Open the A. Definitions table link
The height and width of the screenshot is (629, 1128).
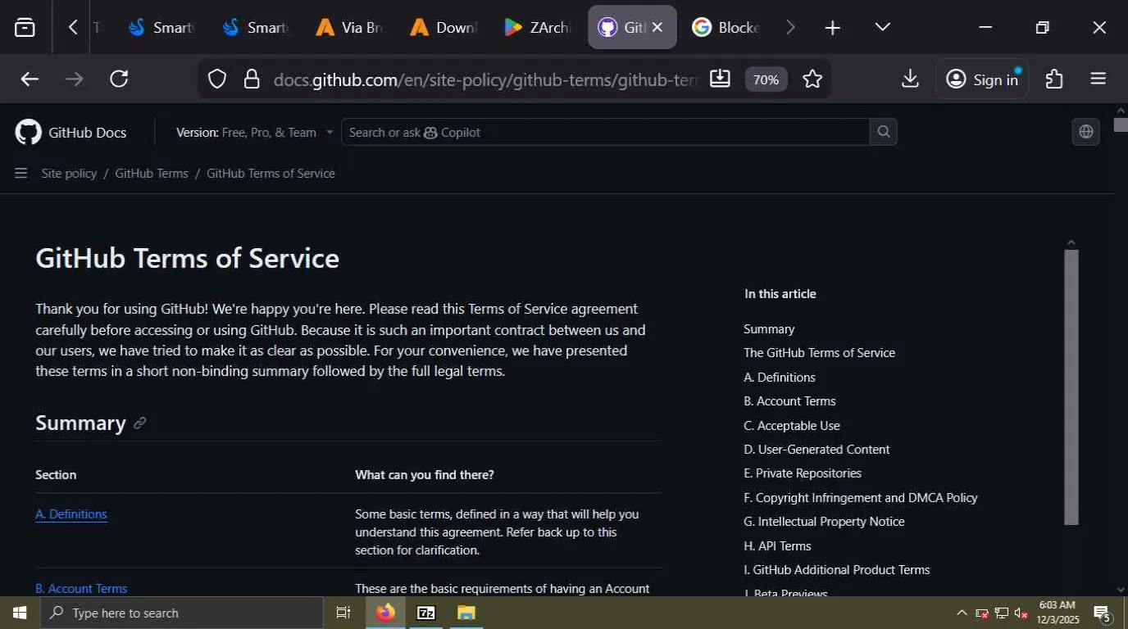tap(71, 514)
